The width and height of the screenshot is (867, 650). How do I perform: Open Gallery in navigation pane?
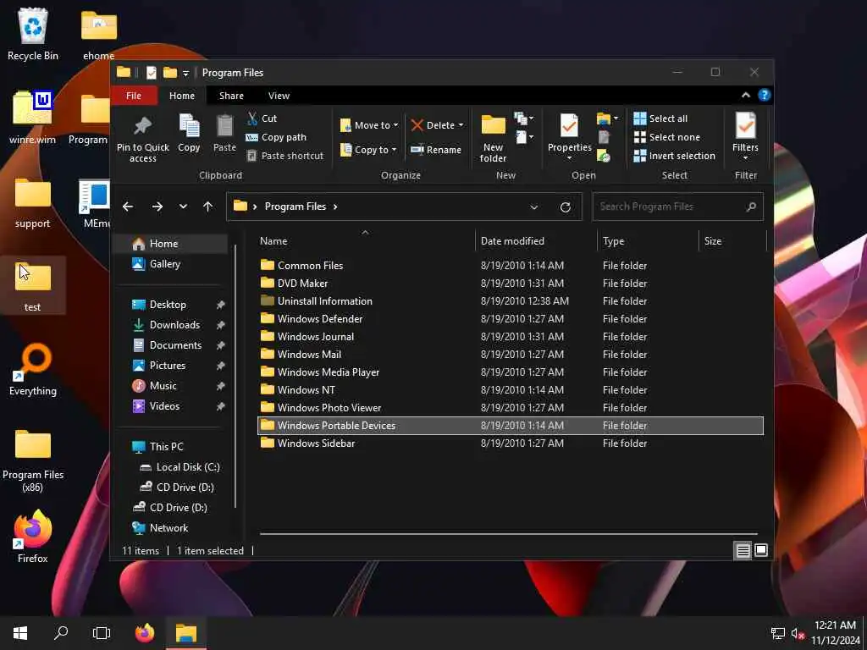[x=171, y=264]
